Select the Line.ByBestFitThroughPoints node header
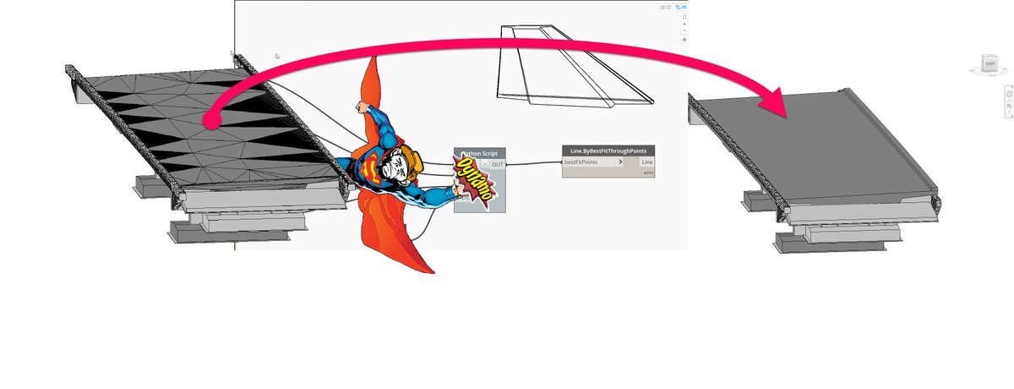Viewport: 1014px width, 389px height. [608, 150]
